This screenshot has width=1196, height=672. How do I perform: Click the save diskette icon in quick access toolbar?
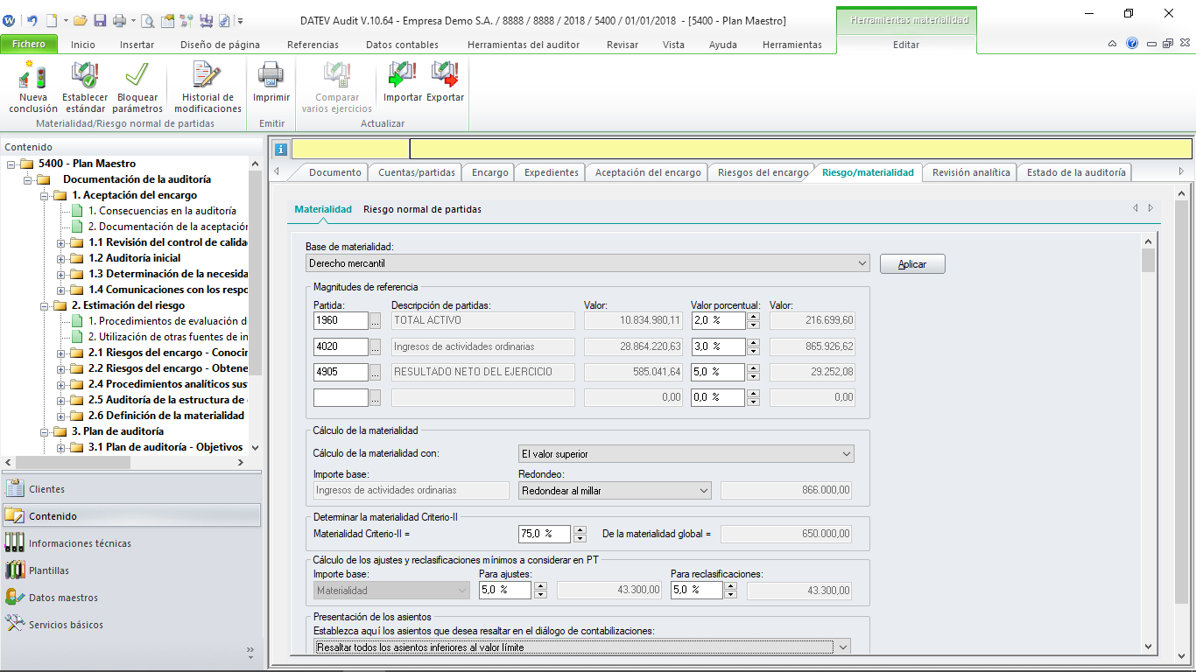click(x=100, y=20)
